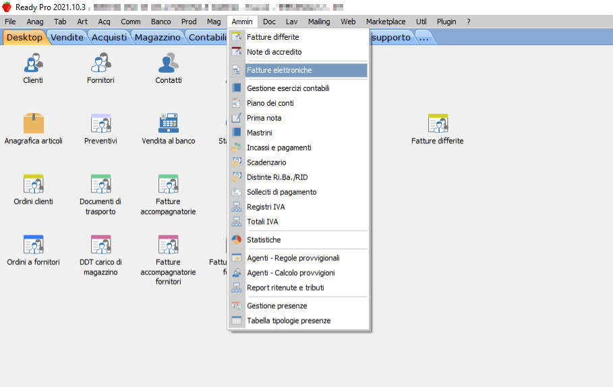Switch to the supporto tab

coord(390,38)
